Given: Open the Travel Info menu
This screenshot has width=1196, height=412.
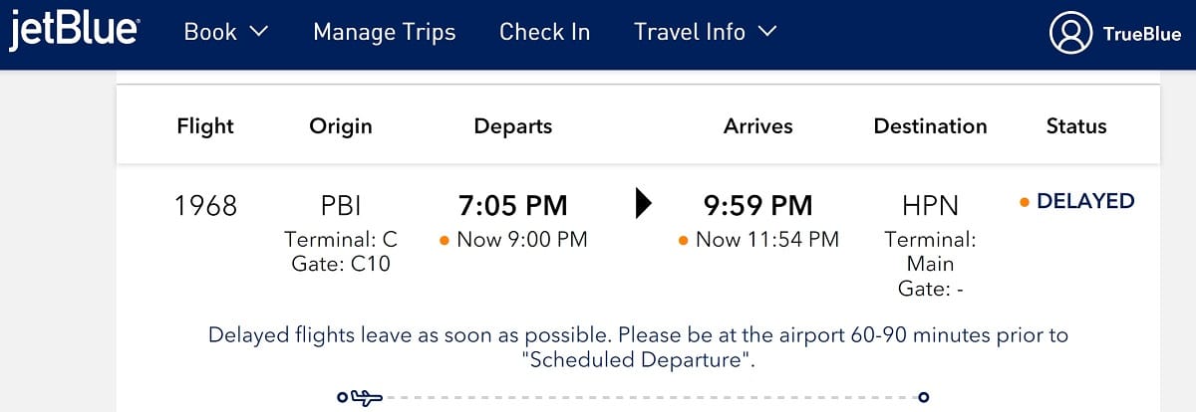Looking at the screenshot, I should 706,33.
